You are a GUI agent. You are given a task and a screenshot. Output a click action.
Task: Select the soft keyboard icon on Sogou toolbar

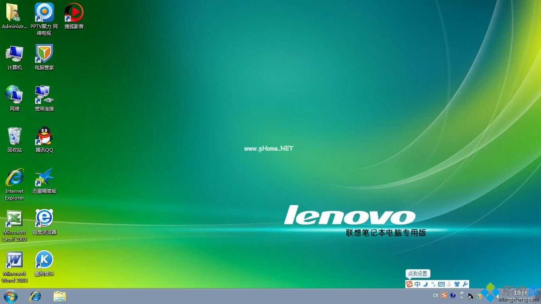(x=441, y=284)
